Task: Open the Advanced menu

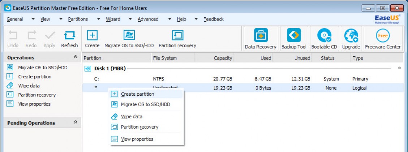Action: tap(148, 19)
